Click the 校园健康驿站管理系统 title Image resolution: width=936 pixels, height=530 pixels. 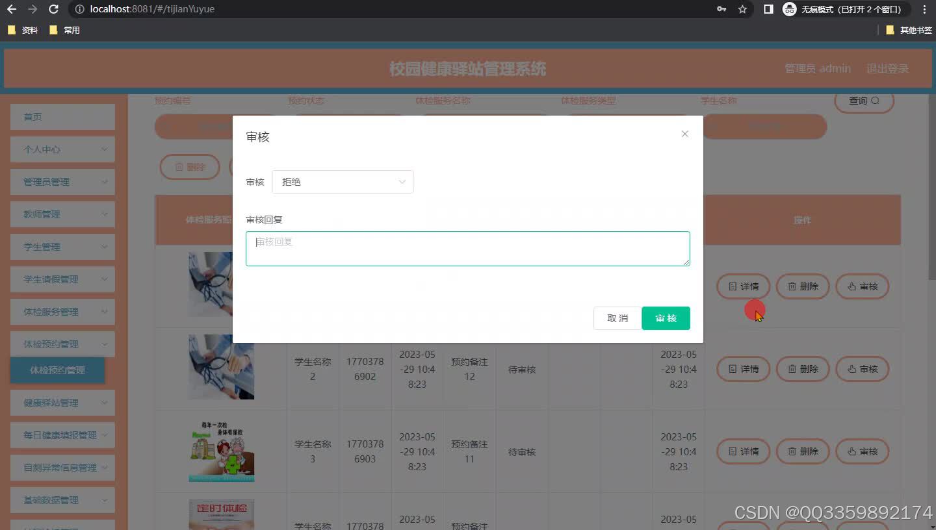467,69
